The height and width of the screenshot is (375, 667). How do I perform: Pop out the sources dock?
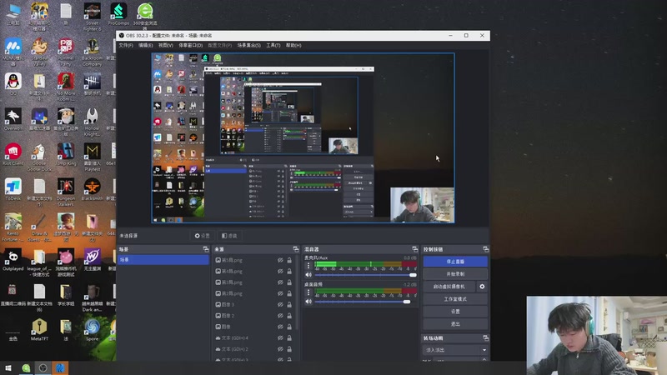pos(296,249)
